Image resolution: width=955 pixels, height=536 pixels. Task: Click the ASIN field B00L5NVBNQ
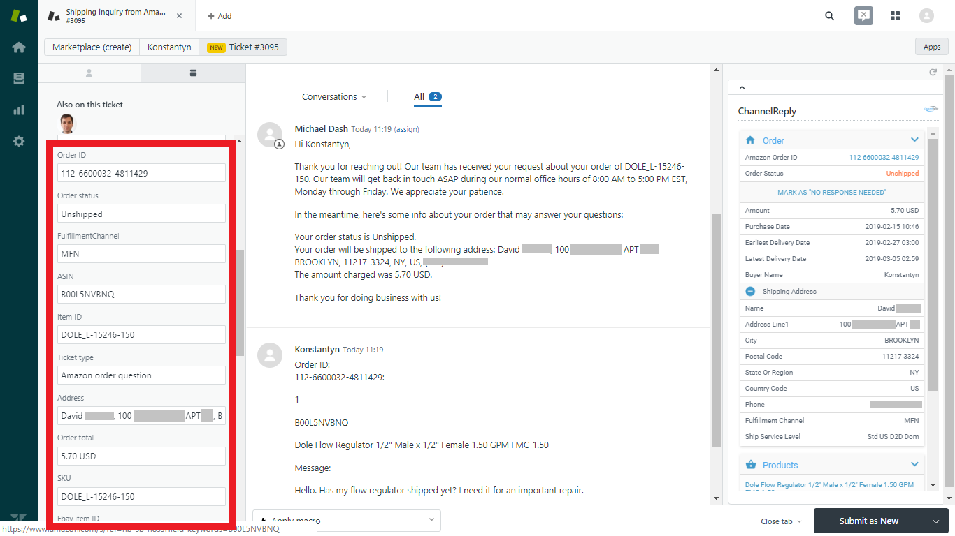tap(141, 295)
